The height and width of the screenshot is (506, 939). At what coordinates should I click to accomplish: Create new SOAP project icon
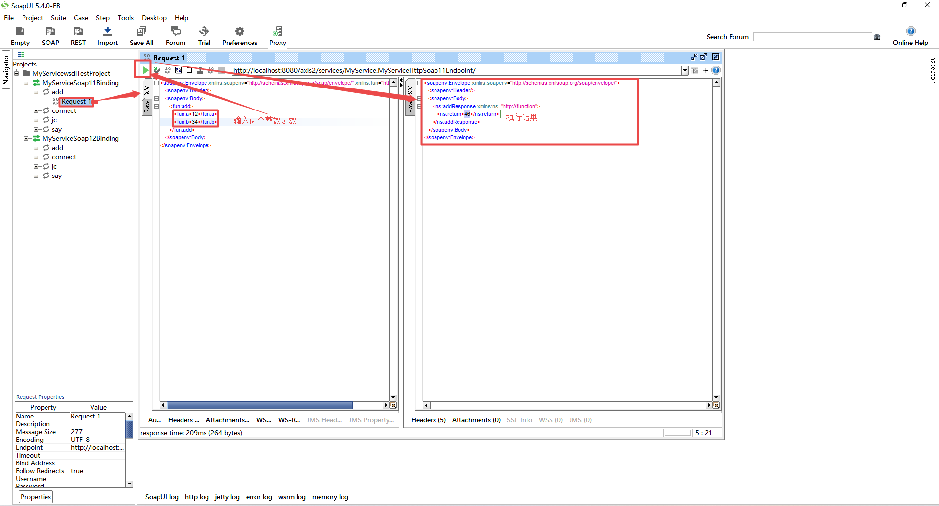pyautogui.click(x=50, y=32)
